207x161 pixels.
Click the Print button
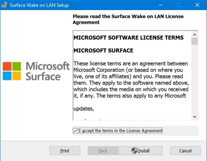(x=65, y=151)
